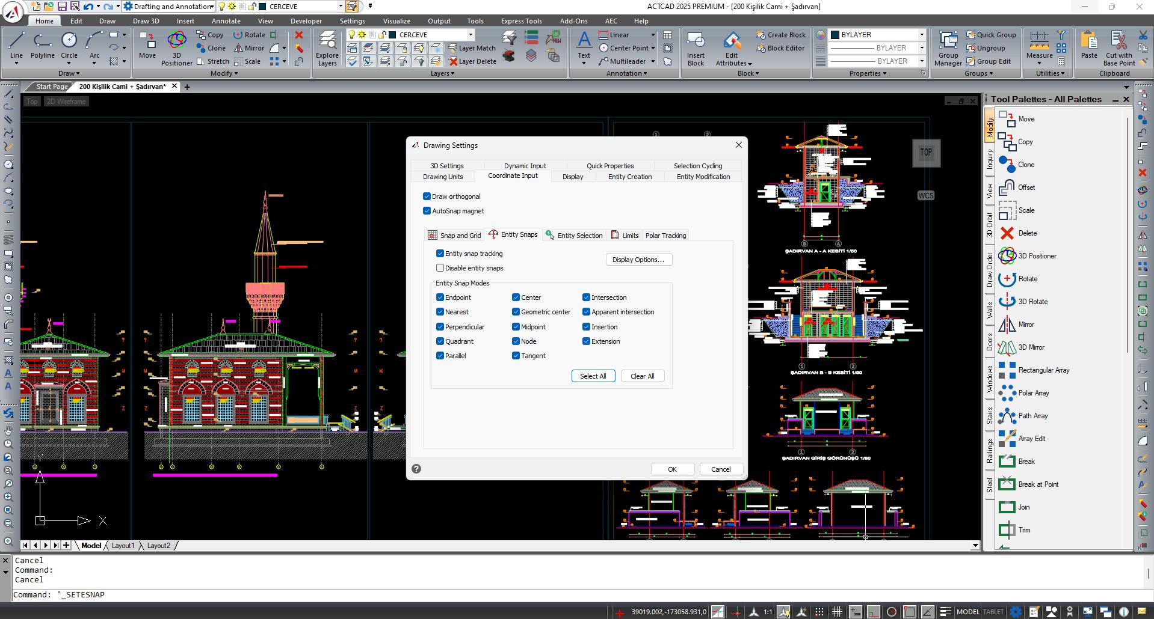Click the dialog help question-mark icon
The image size is (1154, 619).
[x=416, y=469]
